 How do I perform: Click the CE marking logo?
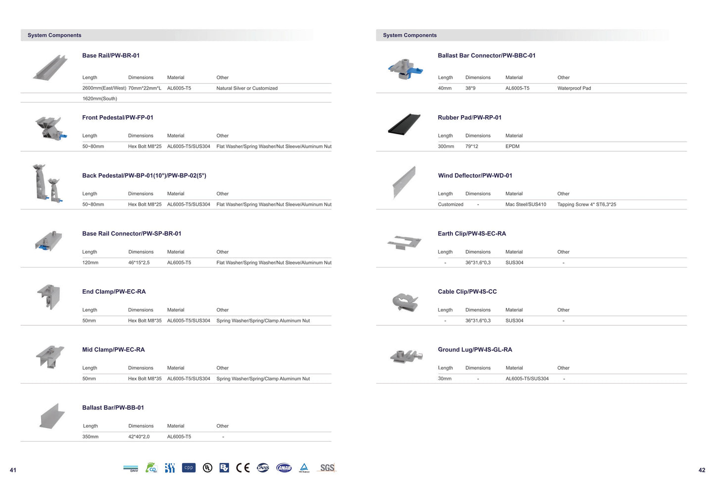(242, 468)
